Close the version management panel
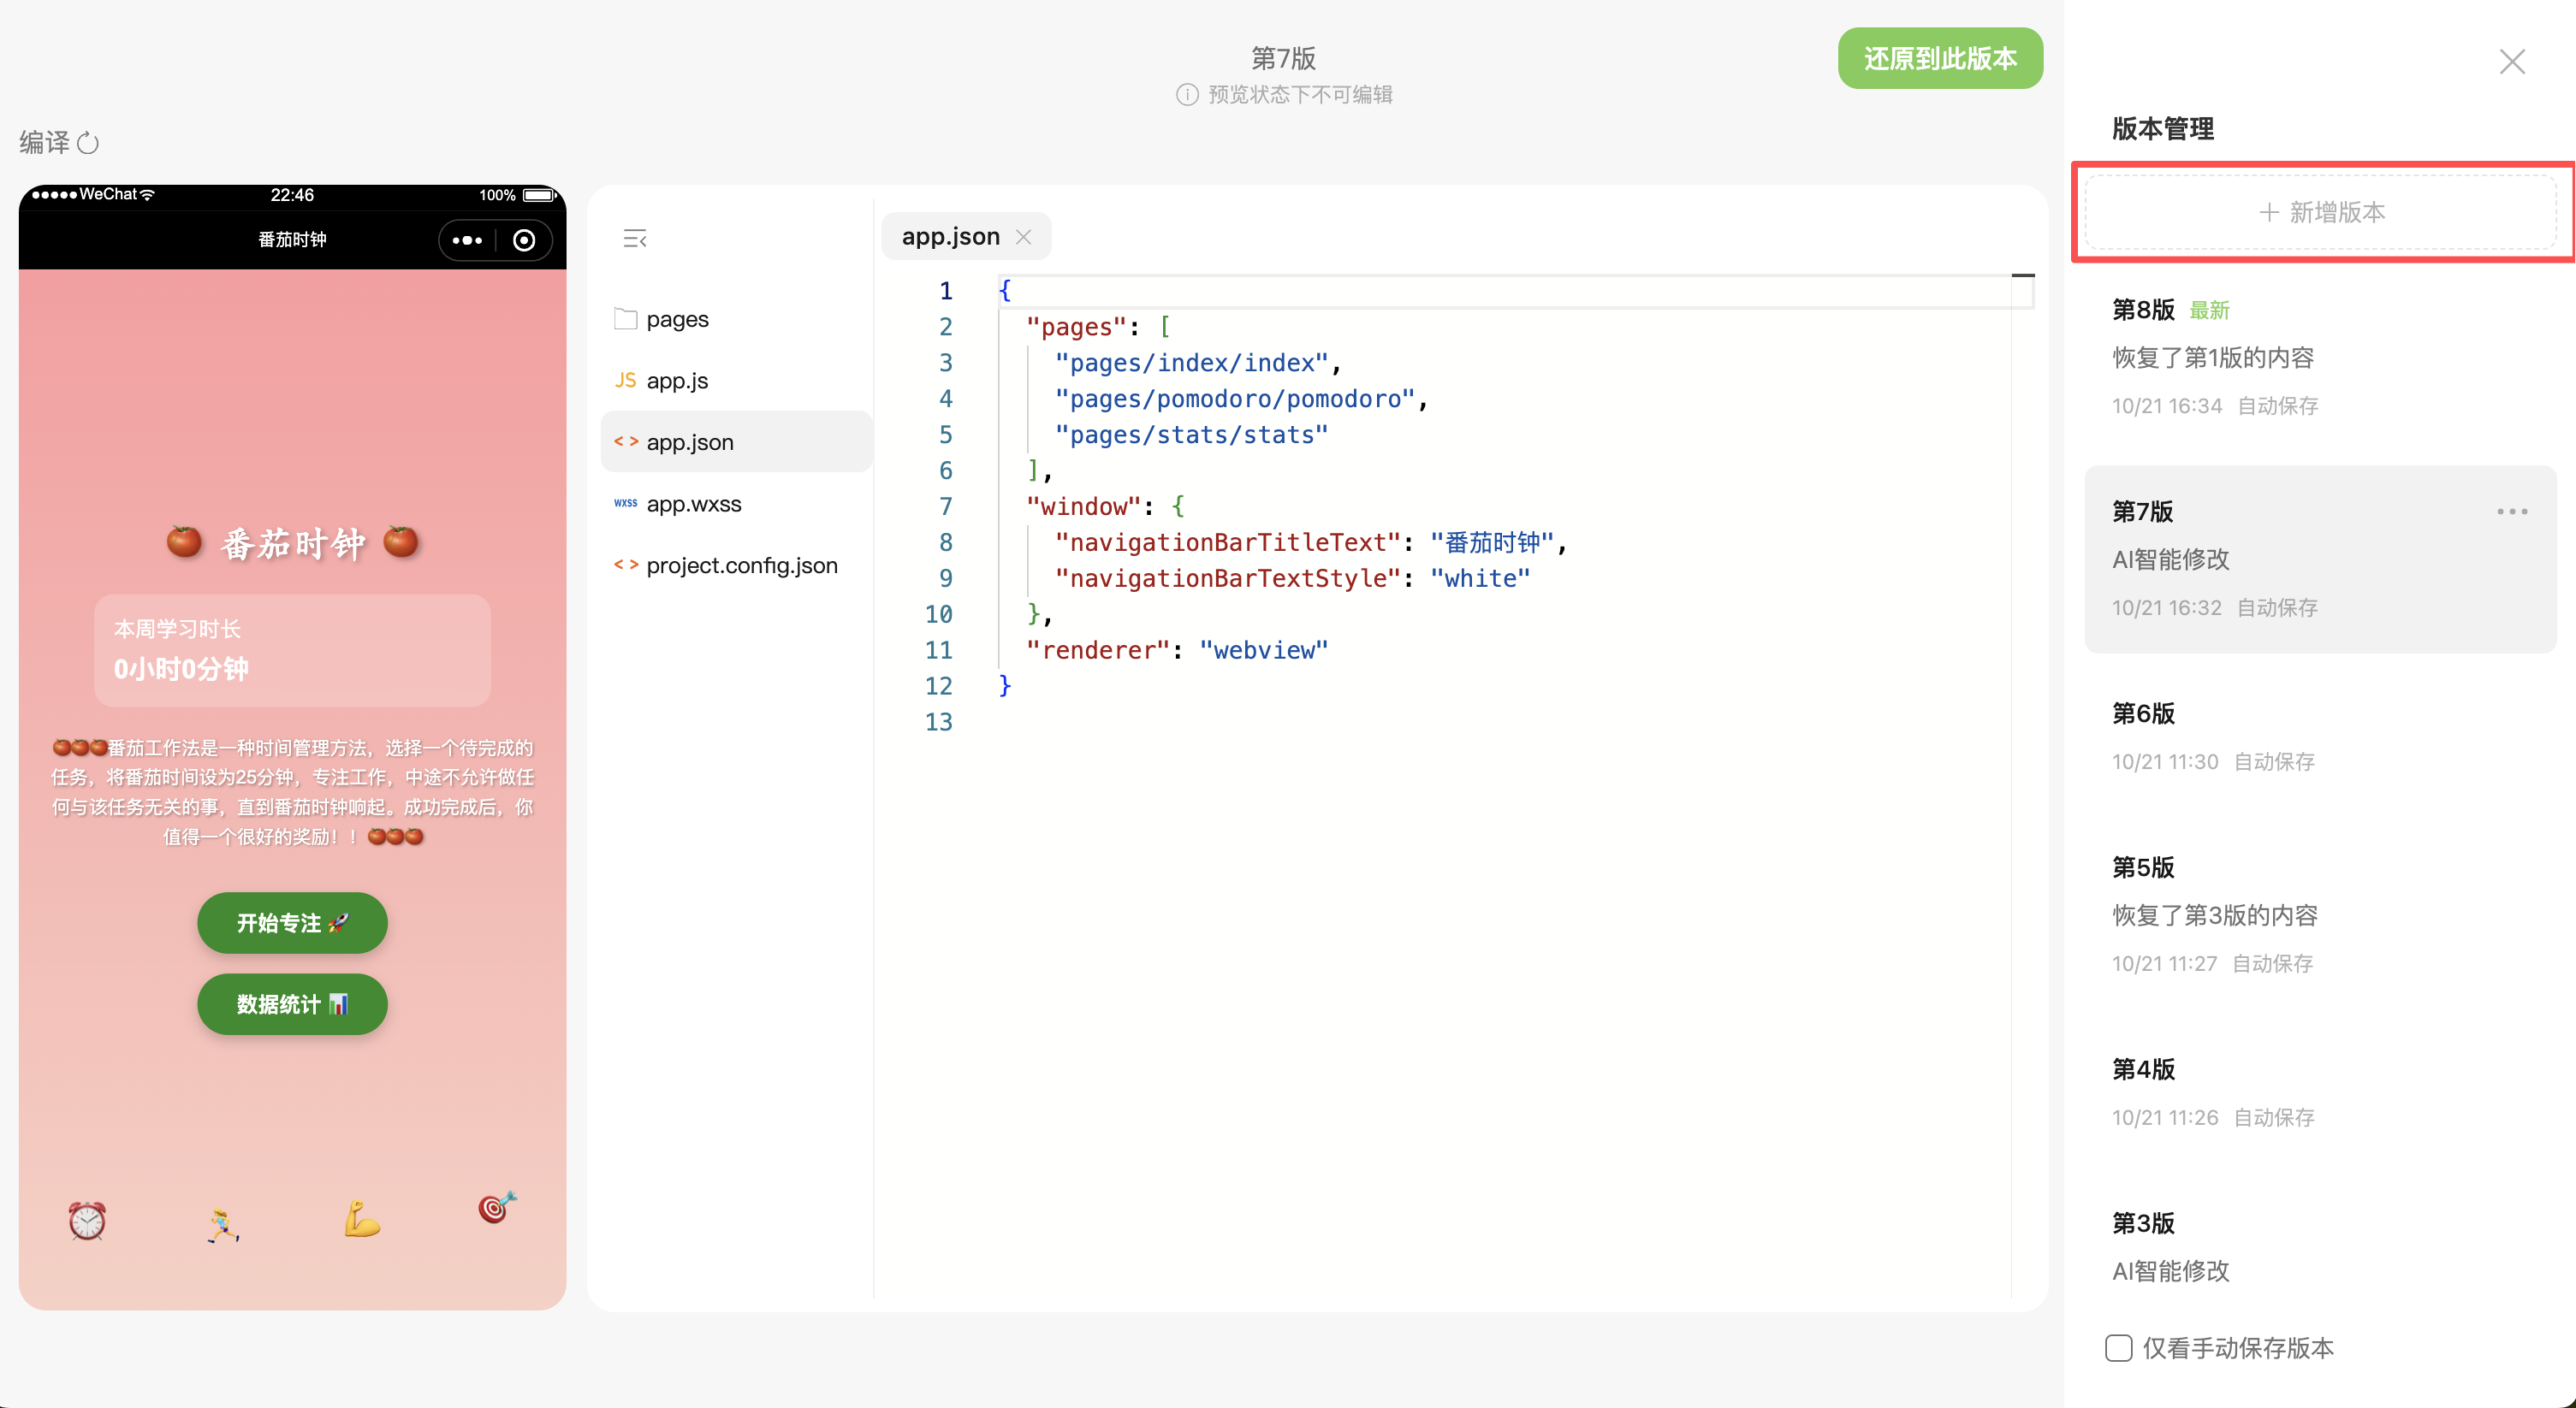Image resolution: width=2576 pixels, height=1408 pixels. click(x=2511, y=62)
